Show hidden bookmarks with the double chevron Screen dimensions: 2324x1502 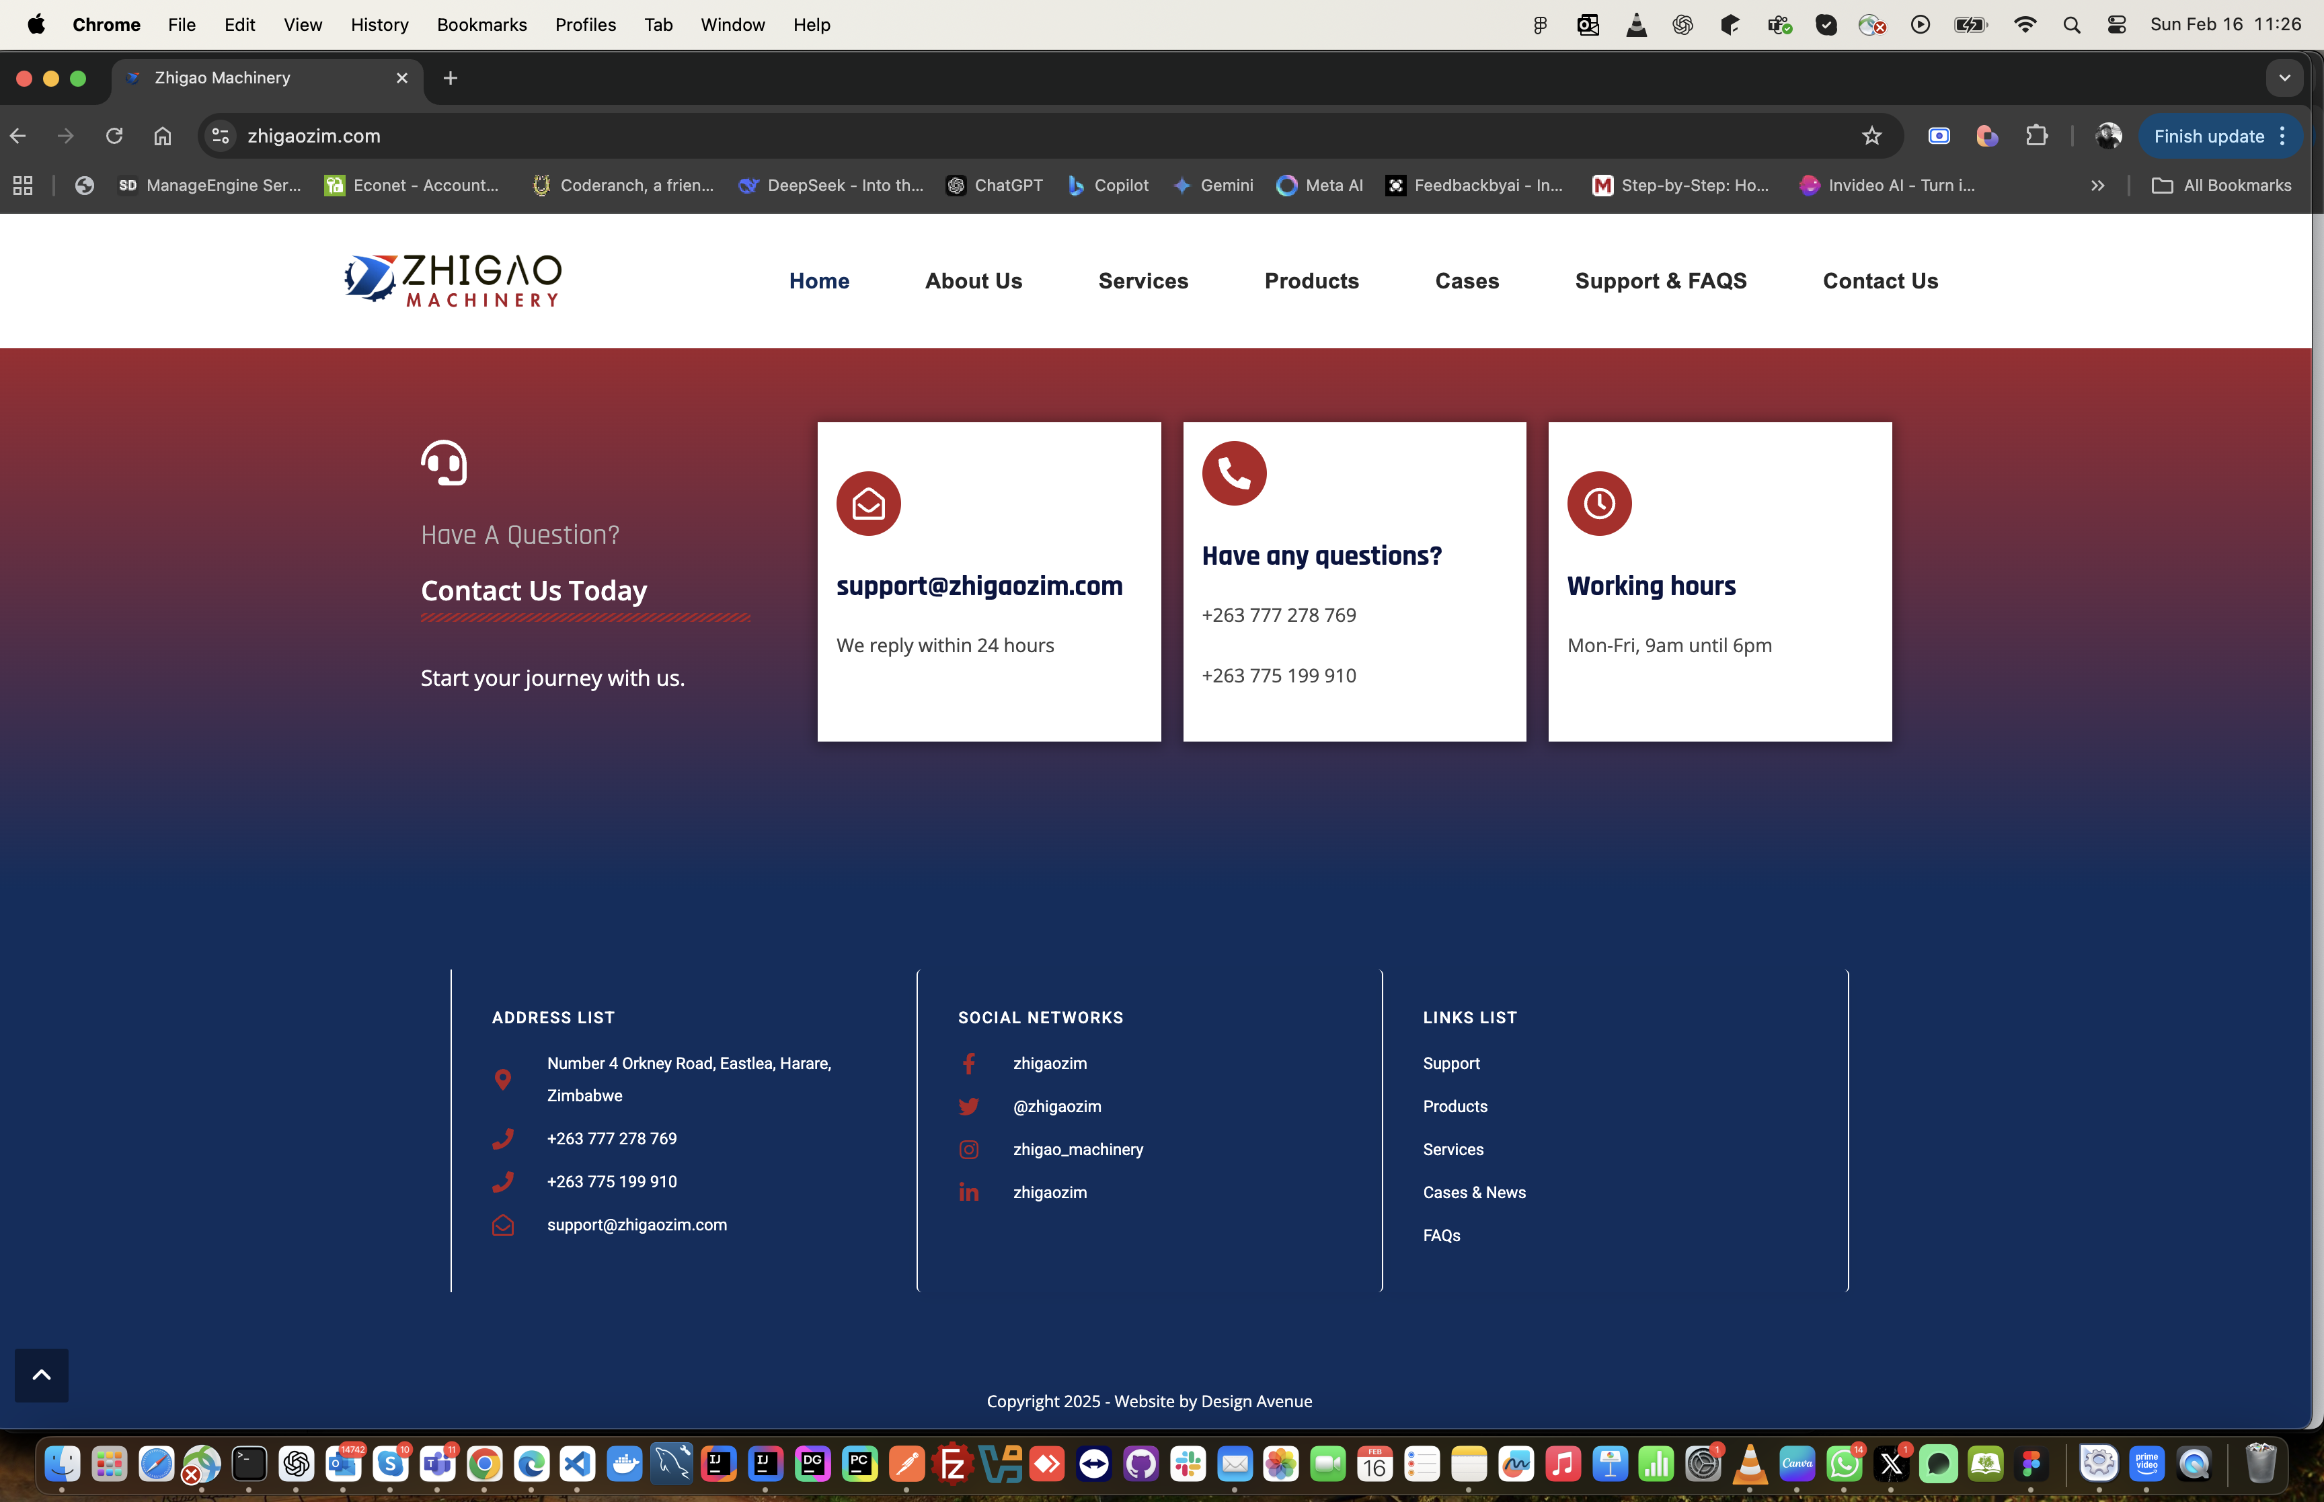pyautogui.click(x=2097, y=186)
